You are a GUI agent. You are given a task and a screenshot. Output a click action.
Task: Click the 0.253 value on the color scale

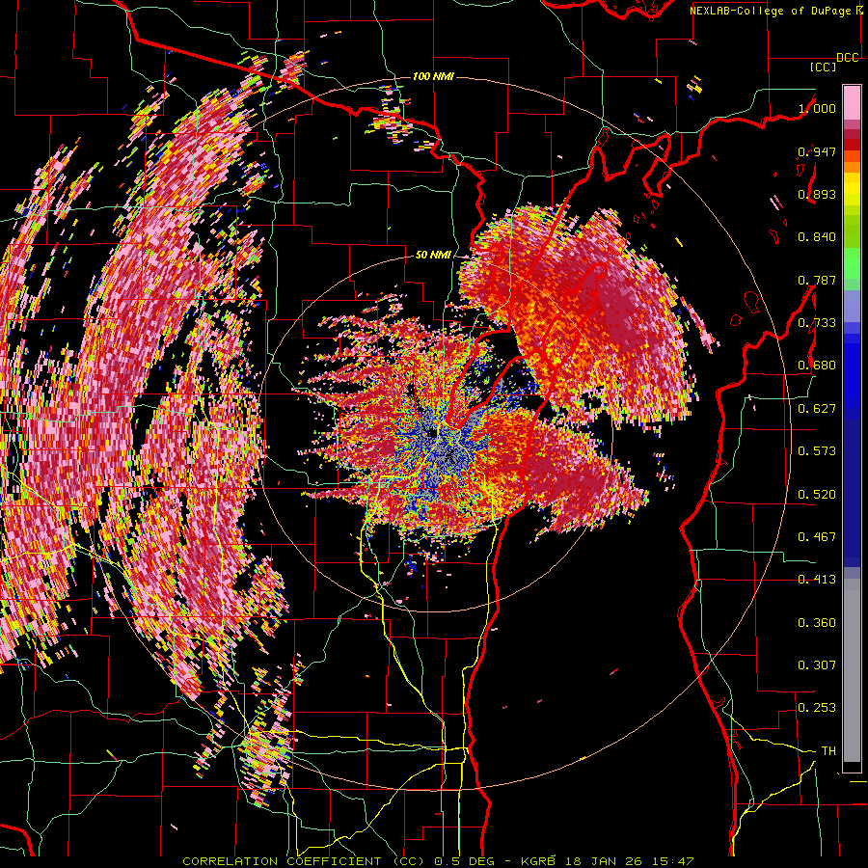click(x=817, y=708)
